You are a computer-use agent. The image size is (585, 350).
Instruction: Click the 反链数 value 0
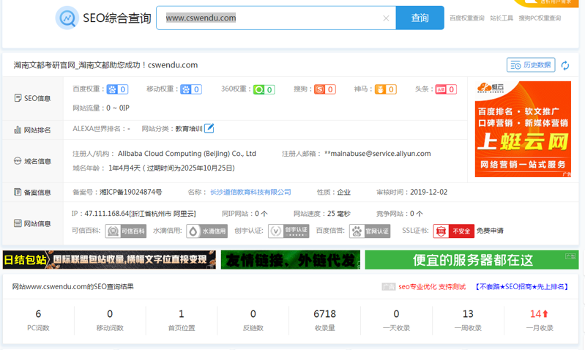(253, 314)
